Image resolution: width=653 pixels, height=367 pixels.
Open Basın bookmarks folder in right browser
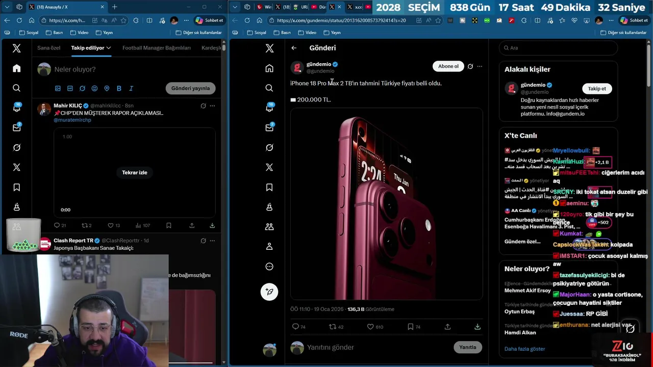[282, 33]
